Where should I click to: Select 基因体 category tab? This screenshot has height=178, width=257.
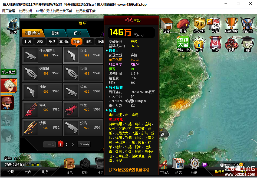pyautogui.click(x=64, y=42)
